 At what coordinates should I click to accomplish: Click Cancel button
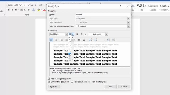coord(124,87)
